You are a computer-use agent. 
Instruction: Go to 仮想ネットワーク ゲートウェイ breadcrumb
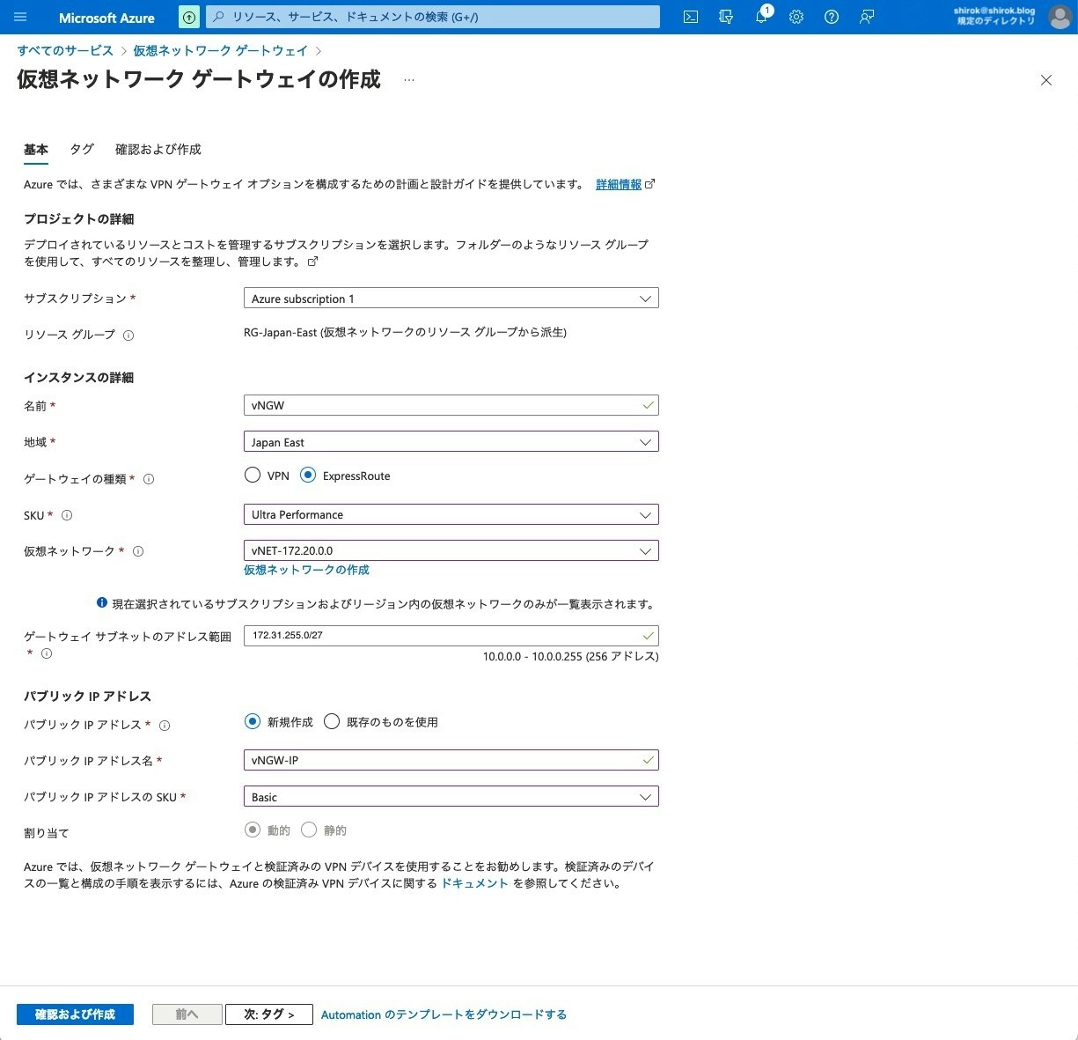220,51
